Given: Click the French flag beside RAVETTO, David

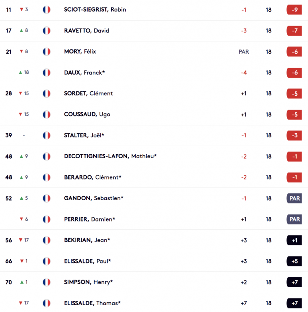Looking at the screenshot, I should coord(46,31).
